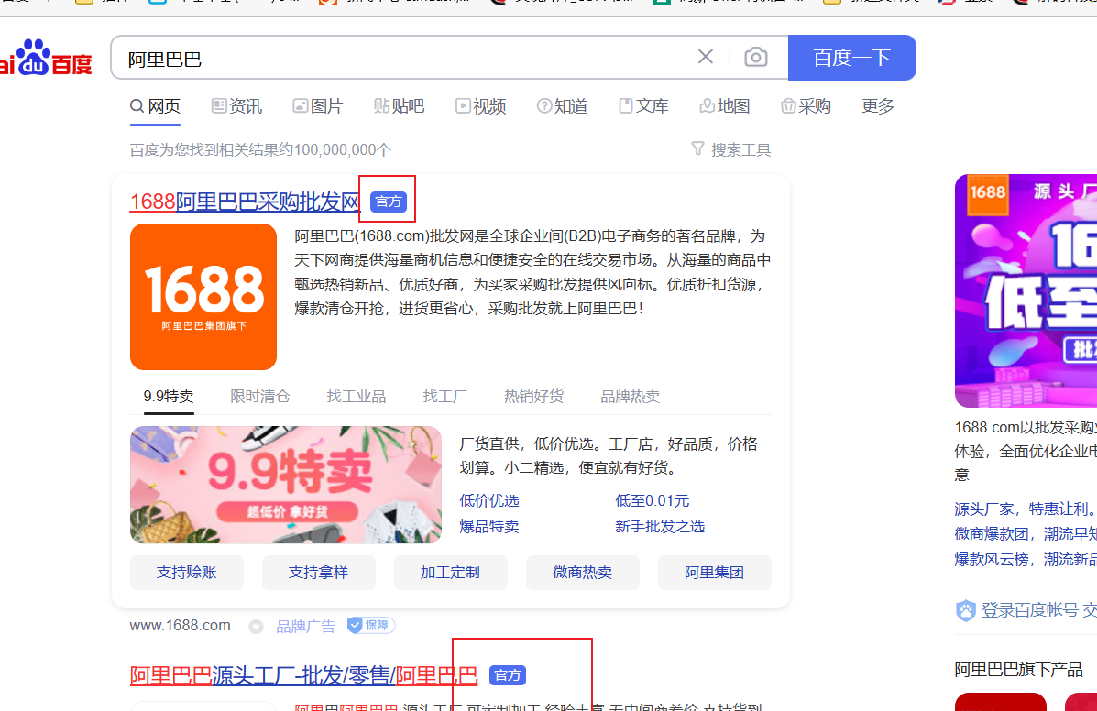Switch to the 资讯 tab
The height and width of the screenshot is (711, 1097).
click(x=236, y=106)
